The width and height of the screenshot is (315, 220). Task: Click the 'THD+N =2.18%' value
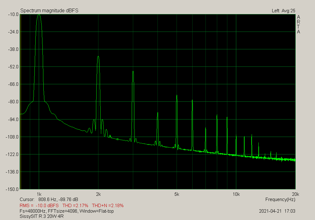point(108,206)
